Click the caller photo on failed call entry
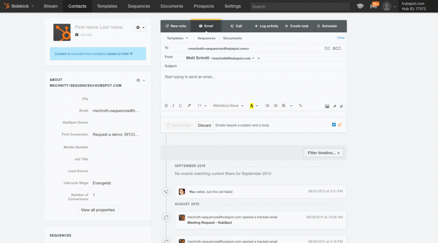The height and width of the screenshot is (243, 438). pos(182,192)
